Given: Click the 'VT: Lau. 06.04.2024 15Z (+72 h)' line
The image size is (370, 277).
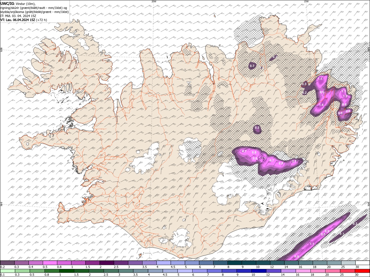Looking at the screenshot, I should coord(24,20).
